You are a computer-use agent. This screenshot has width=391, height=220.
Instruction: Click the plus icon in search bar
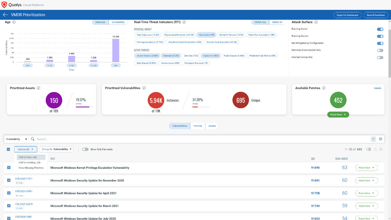[x=373, y=139]
